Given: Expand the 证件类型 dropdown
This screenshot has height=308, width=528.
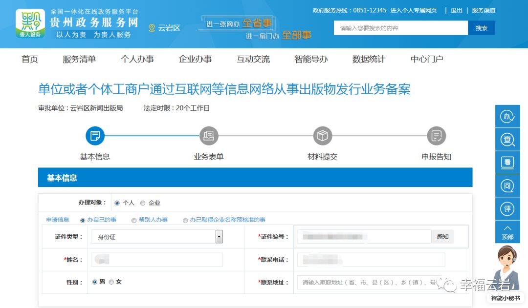Looking at the screenshot, I should tap(219, 237).
